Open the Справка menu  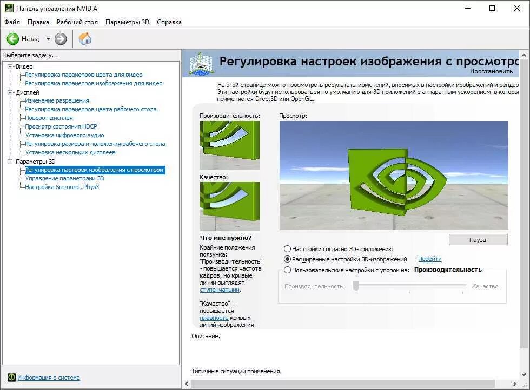coord(169,22)
